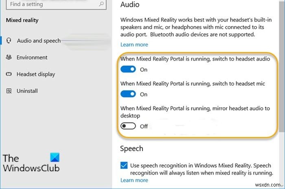Click the Speech section heading
Screen dimensions: 285x189
pyautogui.click(x=132, y=148)
